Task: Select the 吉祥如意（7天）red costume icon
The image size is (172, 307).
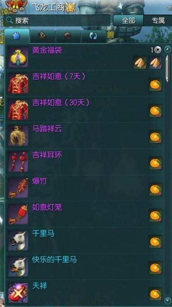Action: tap(18, 84)
